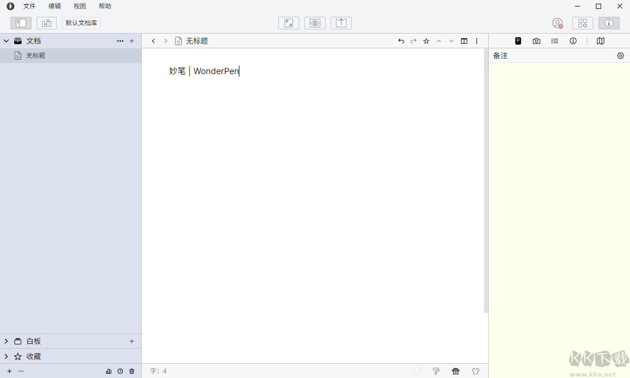
Task: Toggle split editor view icon
Action: click(x=464, y=41)
